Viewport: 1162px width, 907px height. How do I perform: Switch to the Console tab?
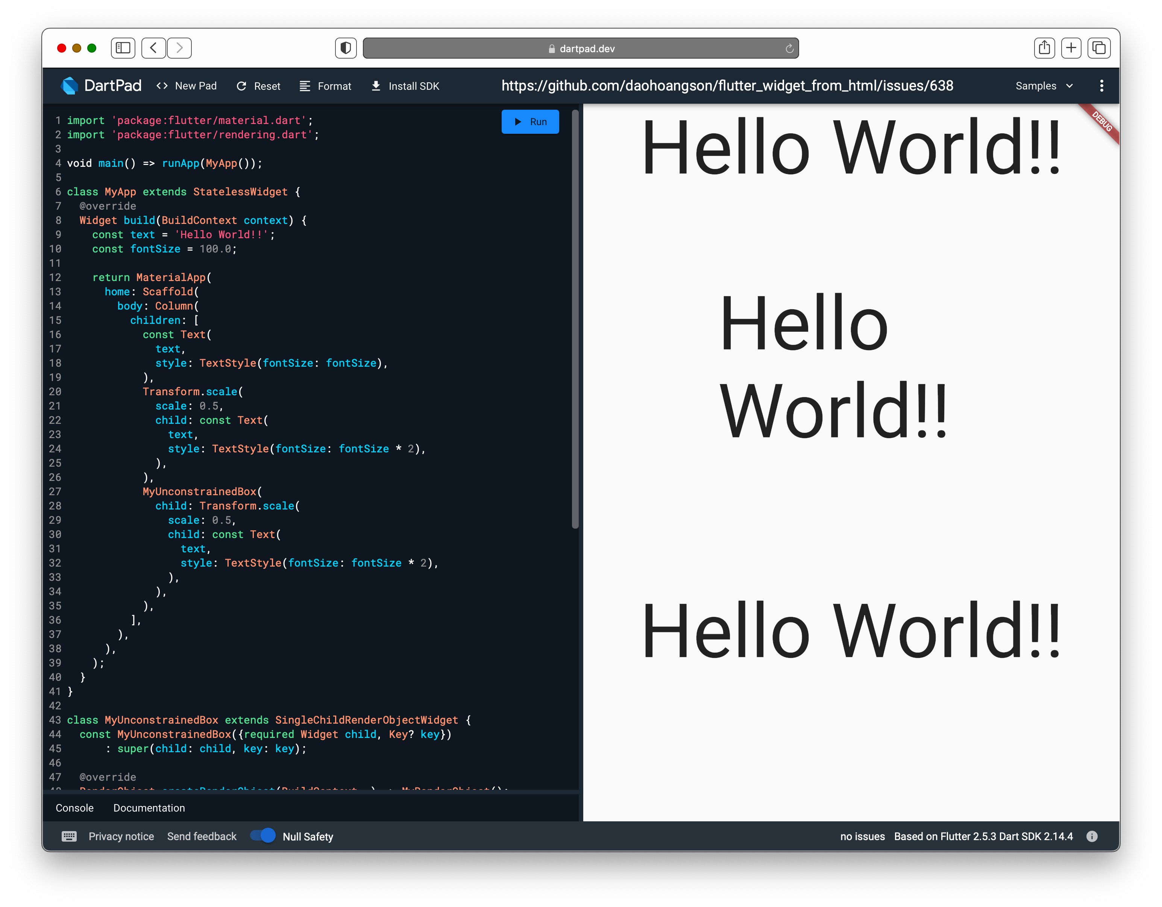click(x=74, y=807)
